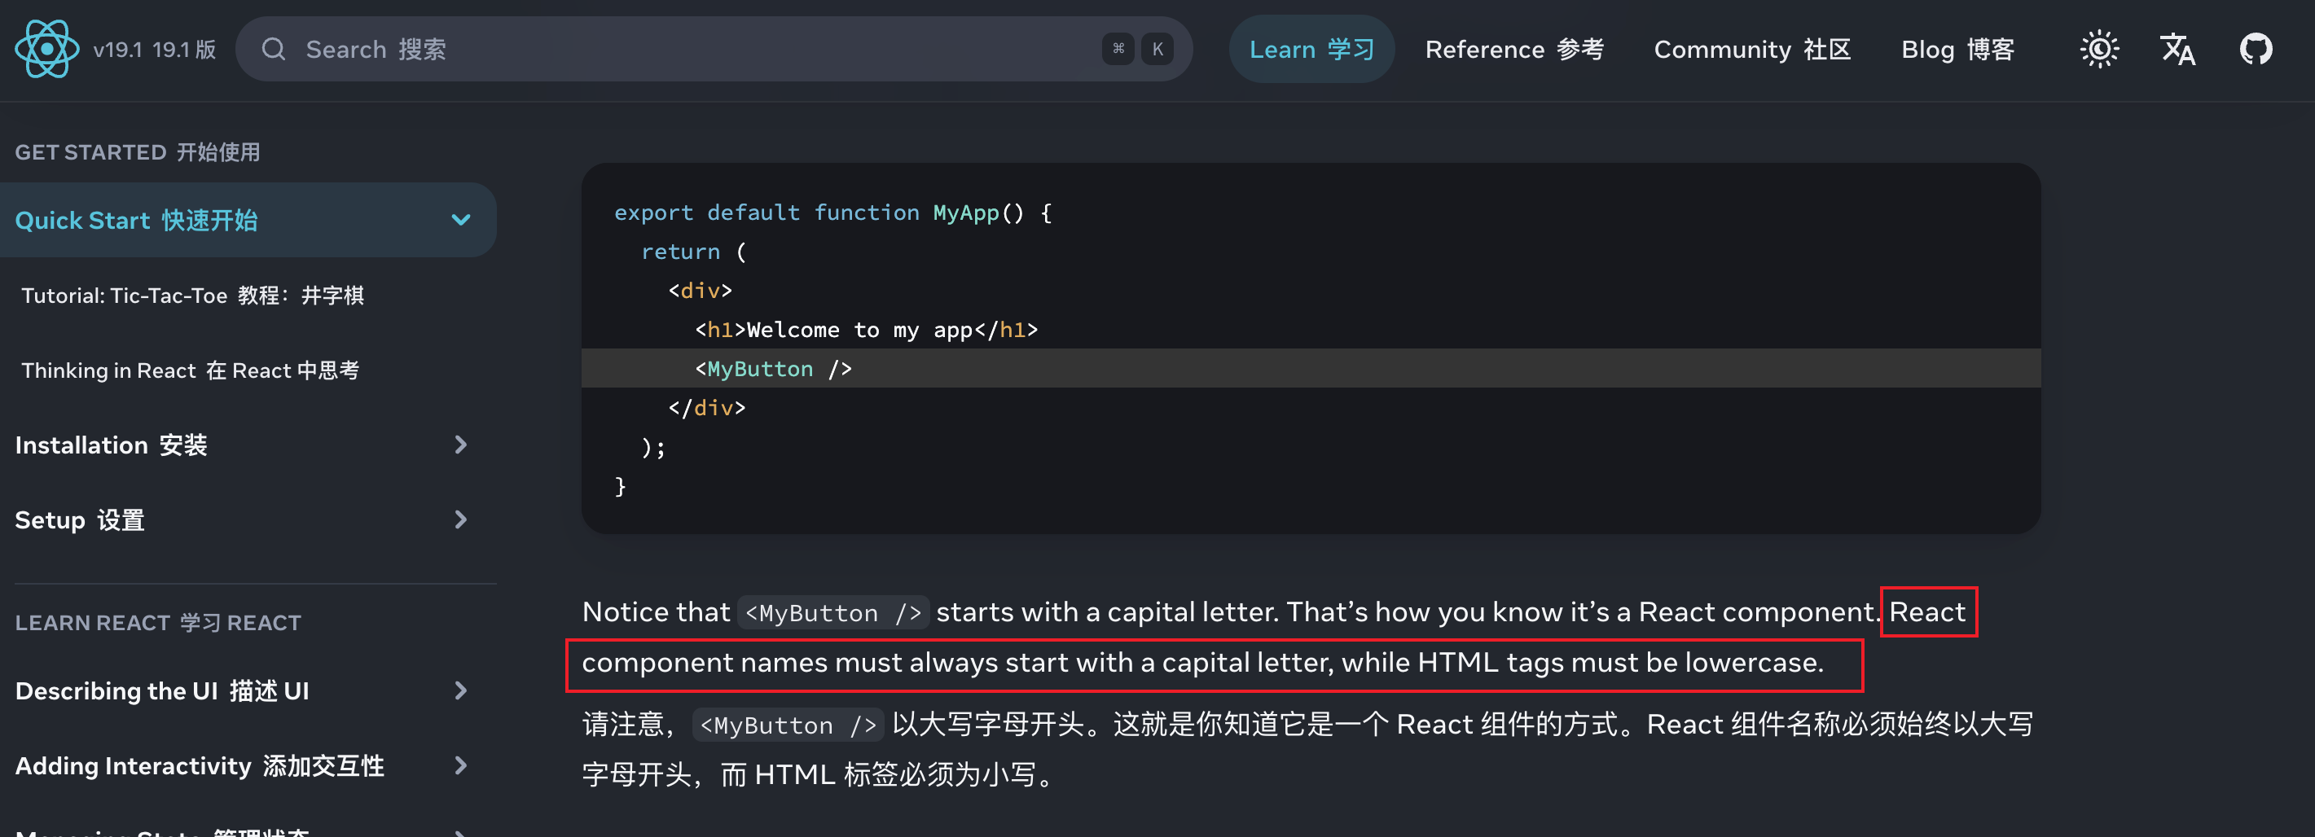Expand the Setup chevron

coord(461,520)
